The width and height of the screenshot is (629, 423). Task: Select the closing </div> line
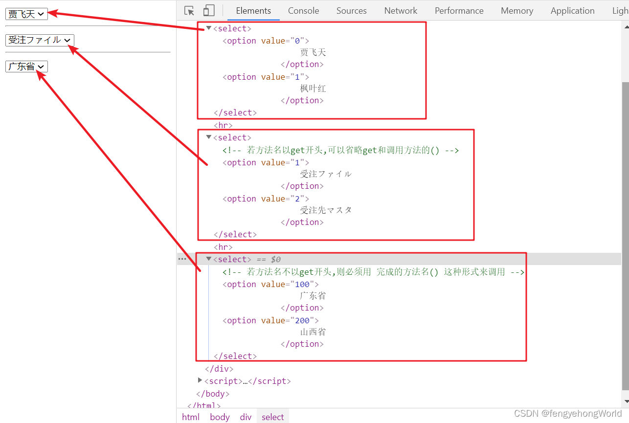coord(219,369)
